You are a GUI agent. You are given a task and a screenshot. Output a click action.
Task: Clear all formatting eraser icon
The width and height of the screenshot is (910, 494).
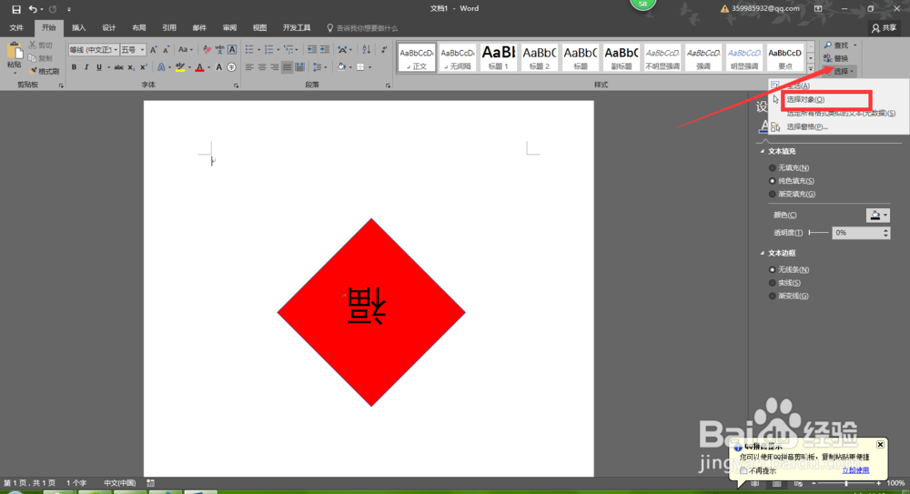point(207,50)
